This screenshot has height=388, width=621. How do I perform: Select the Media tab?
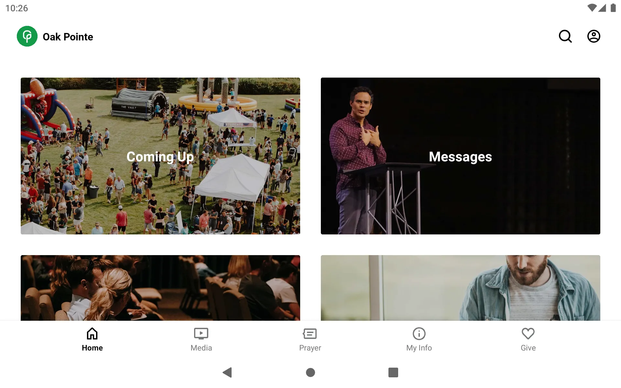(201, 339)
